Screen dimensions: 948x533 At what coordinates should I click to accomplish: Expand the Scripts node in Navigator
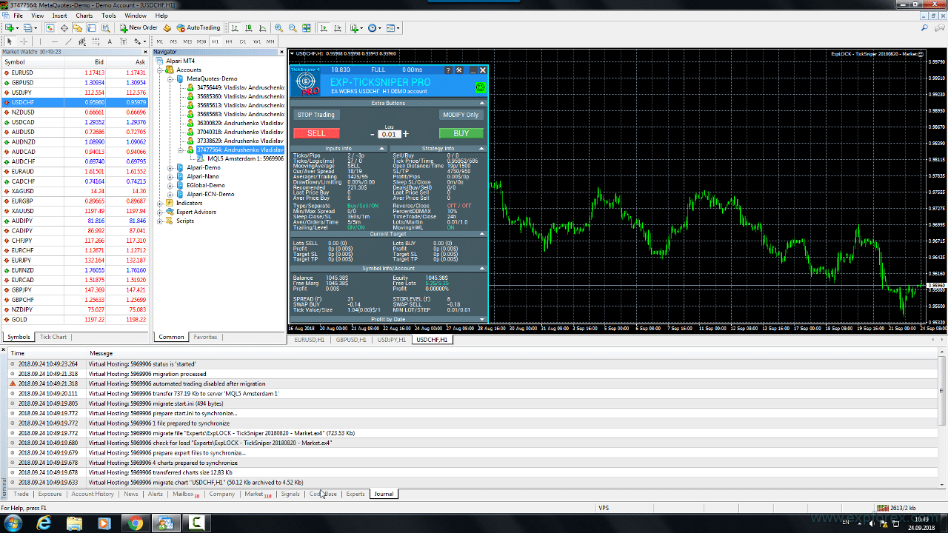(x=160, y=221)
